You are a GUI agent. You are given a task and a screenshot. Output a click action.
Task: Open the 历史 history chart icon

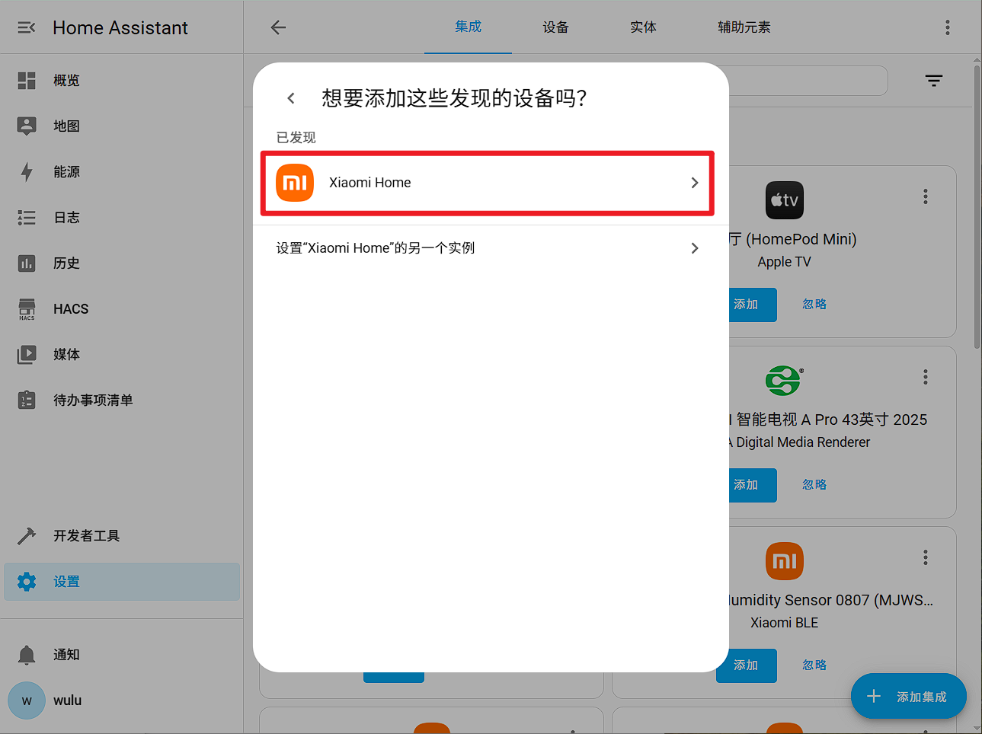click(27, 263)
